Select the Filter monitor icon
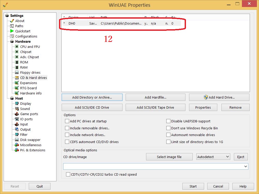Screen dimensions: 259x194 pos(17,135)
